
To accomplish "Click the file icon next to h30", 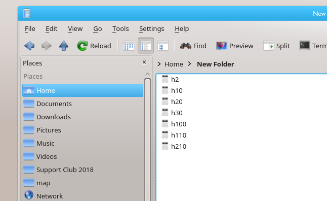I will 165,113.
